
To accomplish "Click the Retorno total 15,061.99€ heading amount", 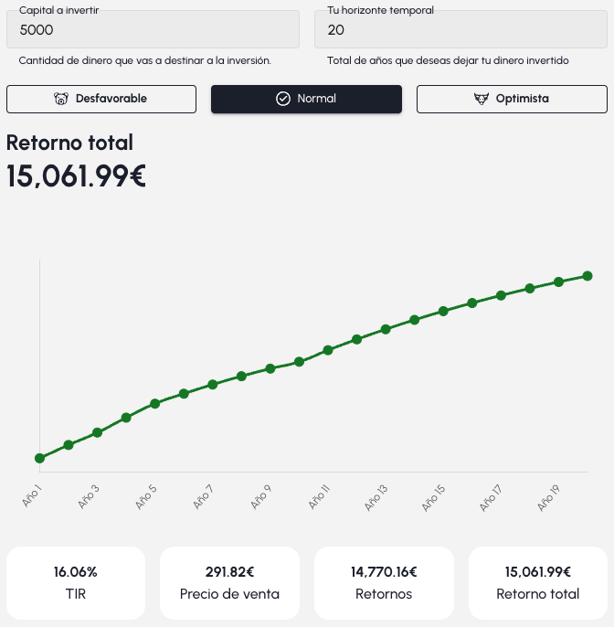I will point(76,175).
